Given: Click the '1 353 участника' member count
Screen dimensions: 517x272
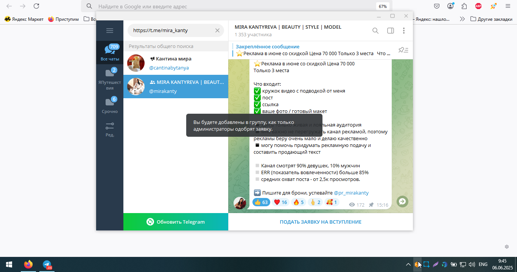Looking at the screenshot, I should (253, 35).
